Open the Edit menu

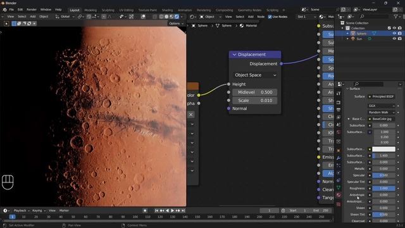click(x=20, y=9)
